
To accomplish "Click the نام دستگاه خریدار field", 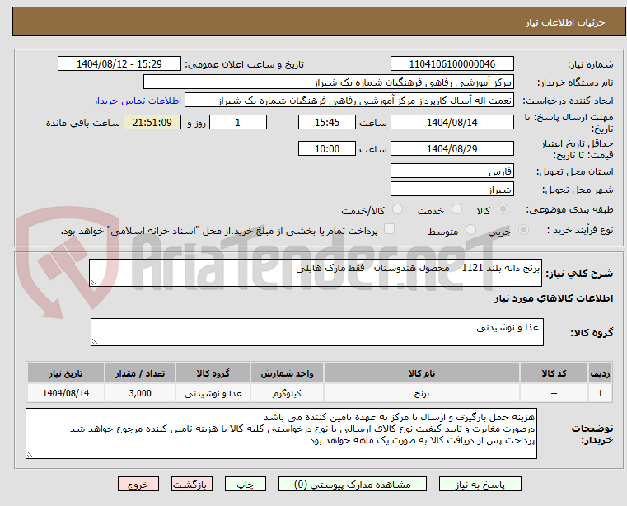I will tap(328, 82).
